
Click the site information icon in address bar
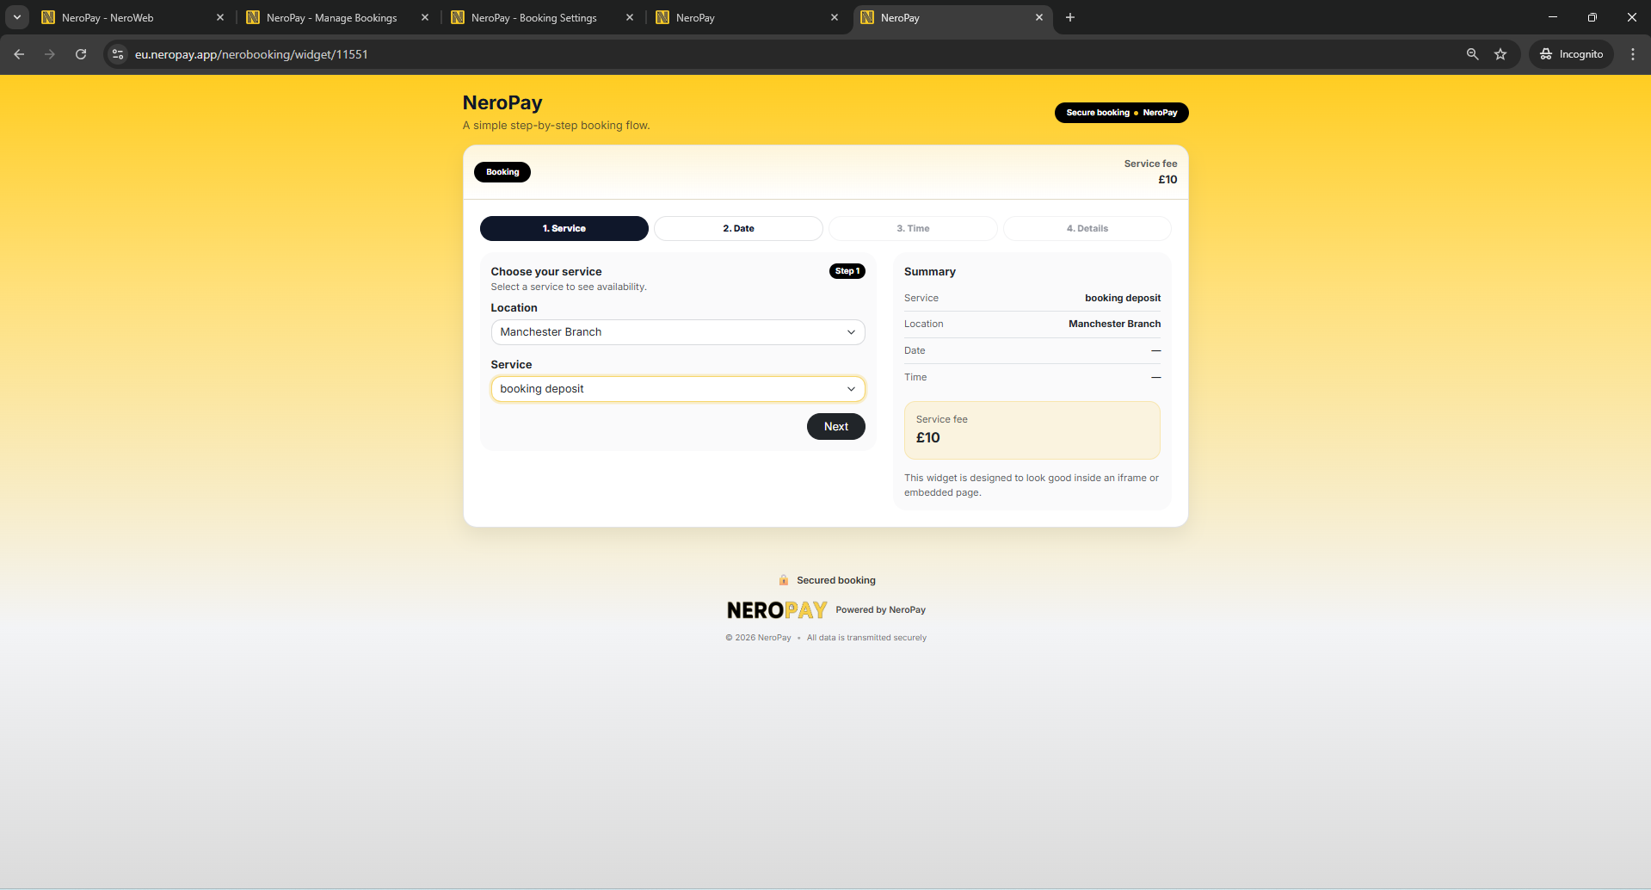click(119, 54)
